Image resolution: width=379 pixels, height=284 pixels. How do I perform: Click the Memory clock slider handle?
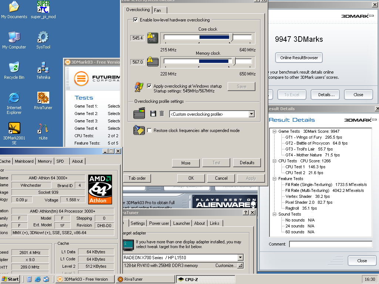234,61
